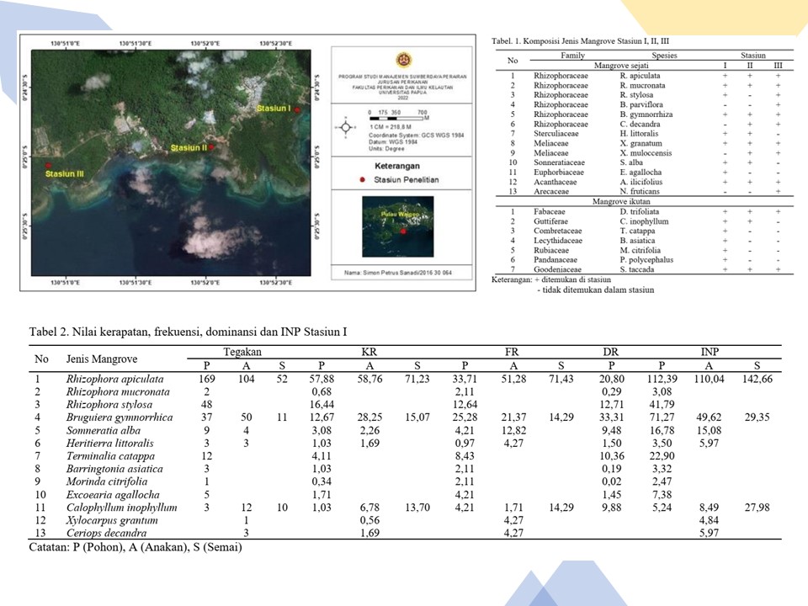Click the "DR" column group header
The height and width of the screenshot is (606, 808).
coord(610,352)
